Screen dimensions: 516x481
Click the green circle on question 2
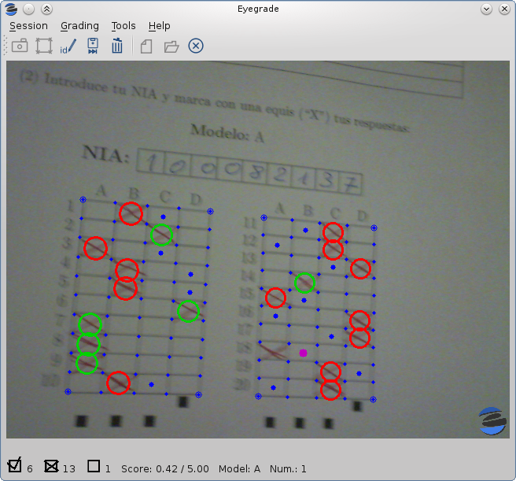coord(161,234)
